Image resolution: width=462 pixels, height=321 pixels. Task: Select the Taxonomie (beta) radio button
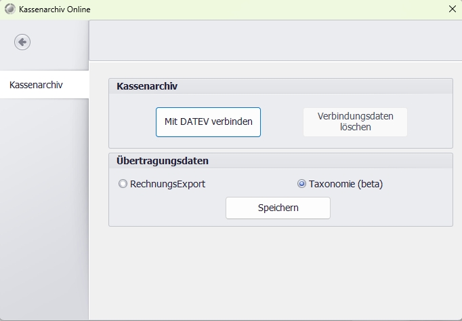[301, 184]
